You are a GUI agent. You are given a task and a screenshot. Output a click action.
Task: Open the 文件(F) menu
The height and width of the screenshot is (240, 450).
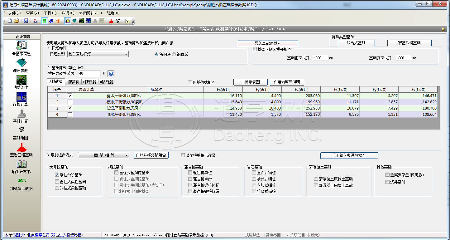coord(15,13)
